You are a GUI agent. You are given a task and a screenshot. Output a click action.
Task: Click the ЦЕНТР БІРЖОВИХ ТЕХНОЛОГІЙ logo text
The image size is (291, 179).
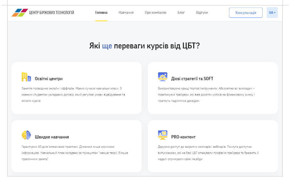51,13
